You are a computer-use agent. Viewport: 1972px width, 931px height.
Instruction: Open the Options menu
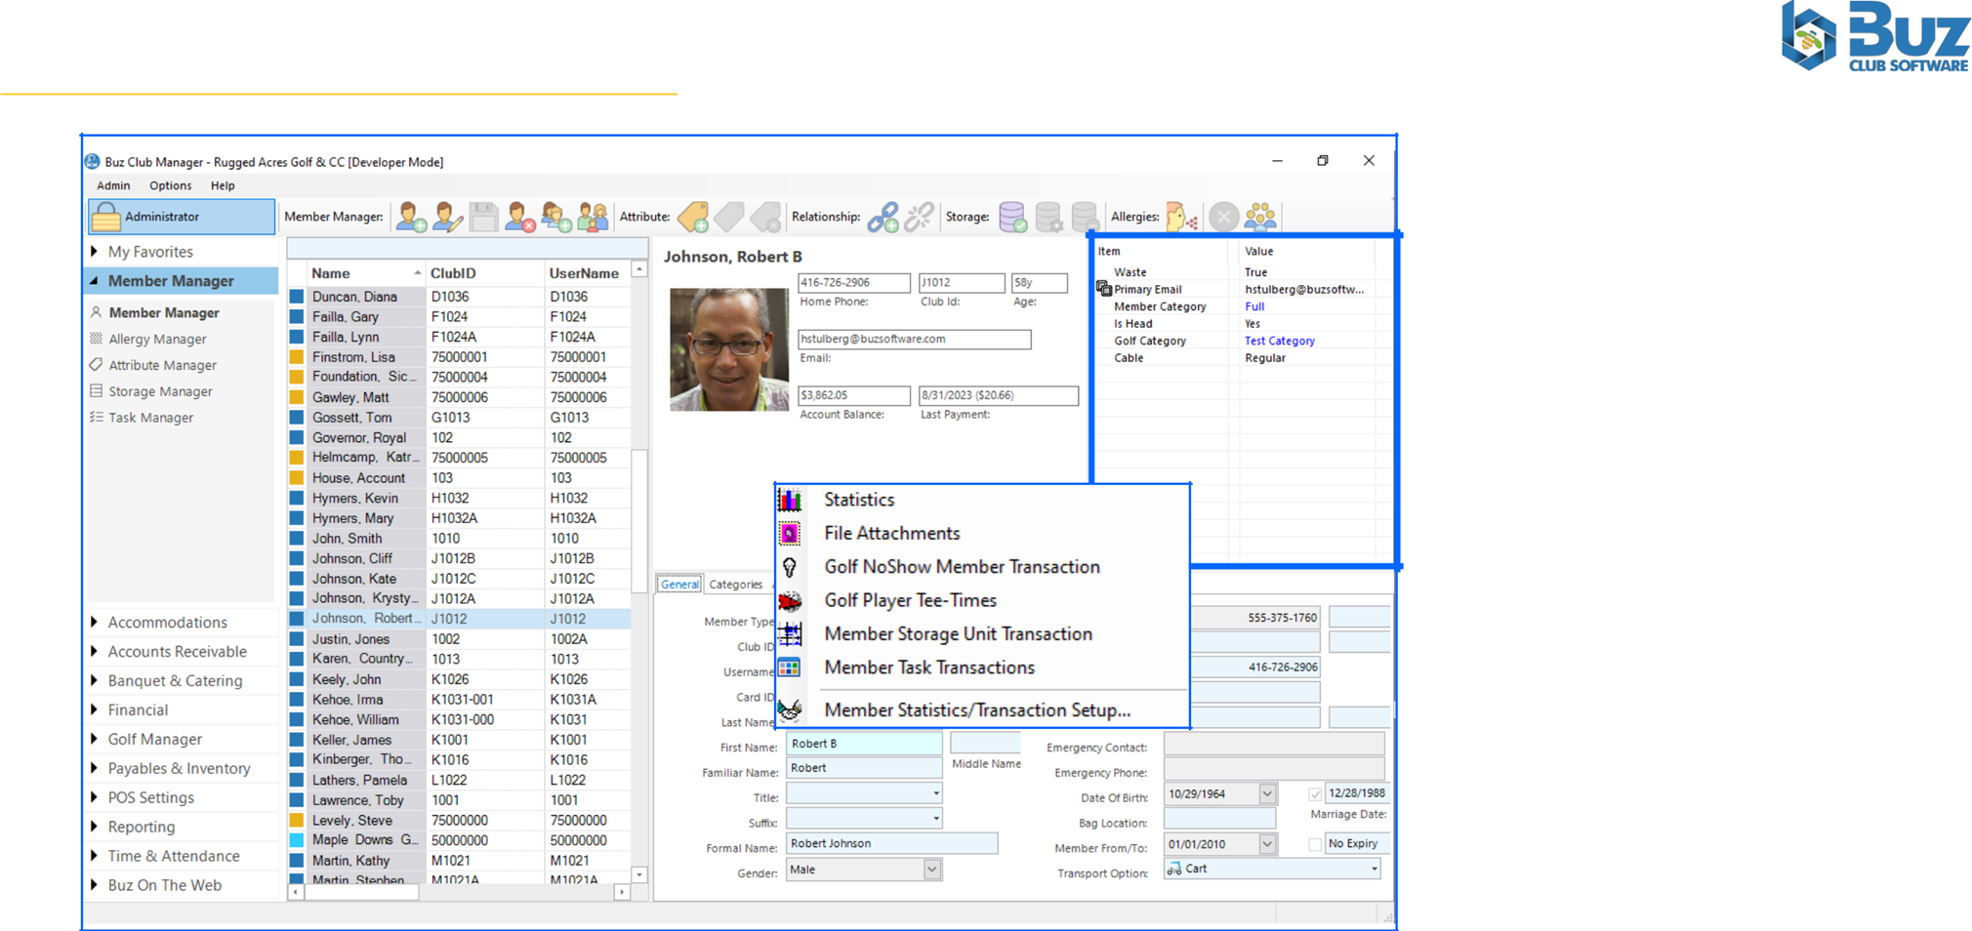pyautogui.click(x=171, y=185)
